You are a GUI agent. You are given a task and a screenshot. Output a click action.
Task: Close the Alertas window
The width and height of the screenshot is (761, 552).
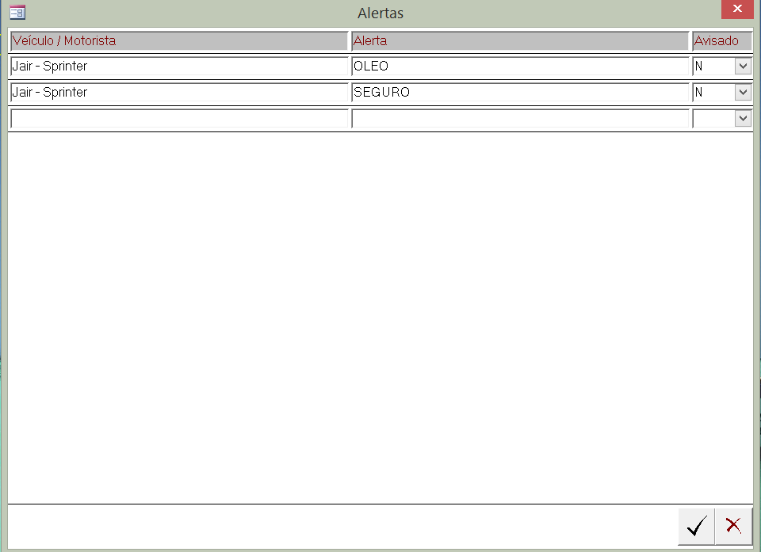point(737,10)
